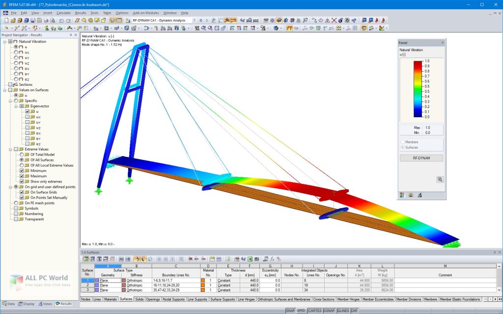Activate the Zoom magnifier icon below the color scale
The height and width of the screenshot is (314, 503).
pos(440,180)
